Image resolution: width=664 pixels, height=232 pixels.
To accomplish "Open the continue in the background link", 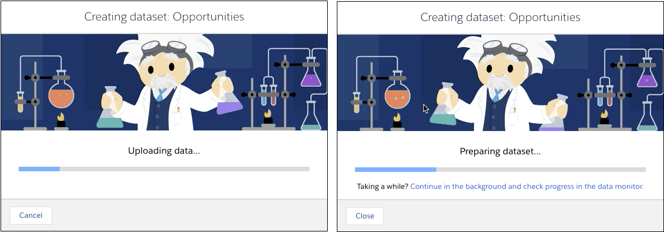I will pyautogui.click(x=527, y=186).
